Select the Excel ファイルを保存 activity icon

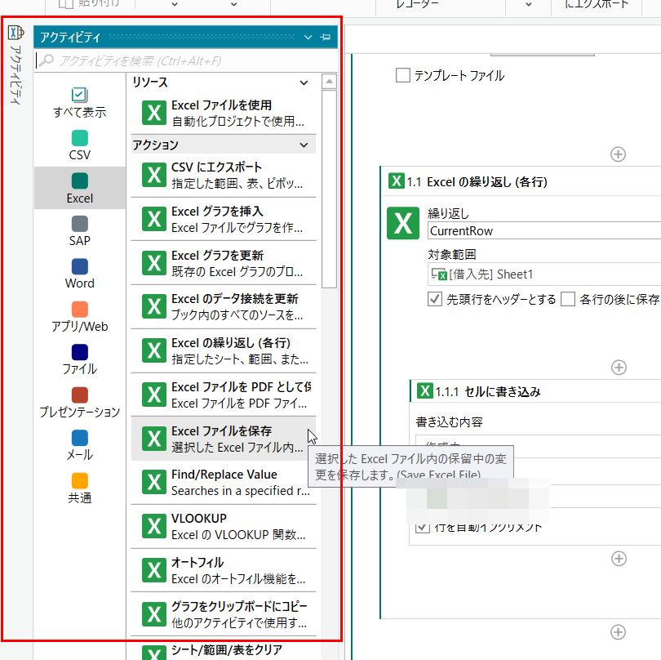[x=154, y=439]
